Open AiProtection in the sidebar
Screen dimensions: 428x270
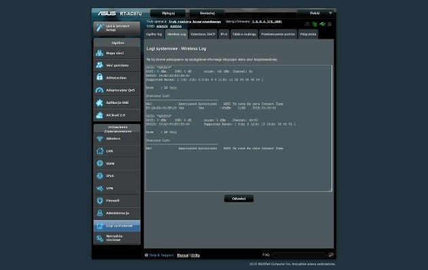coord(117,78)
